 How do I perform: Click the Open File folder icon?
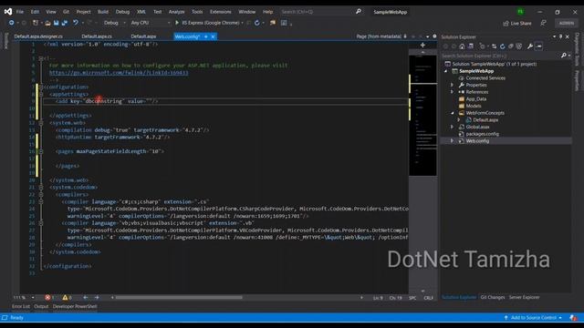[47, 23]
